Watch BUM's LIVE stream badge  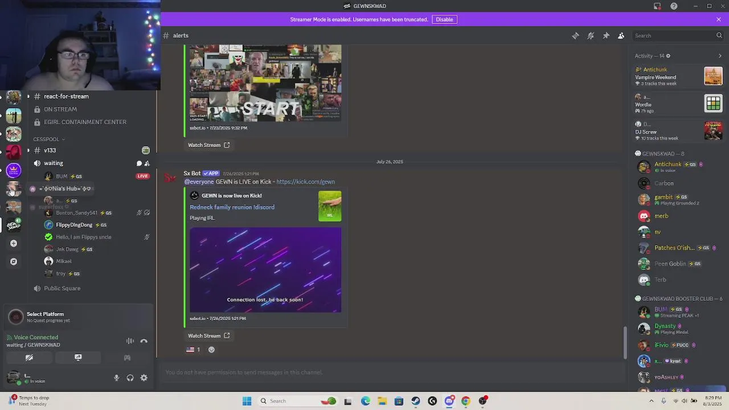[x=142, y=176]
